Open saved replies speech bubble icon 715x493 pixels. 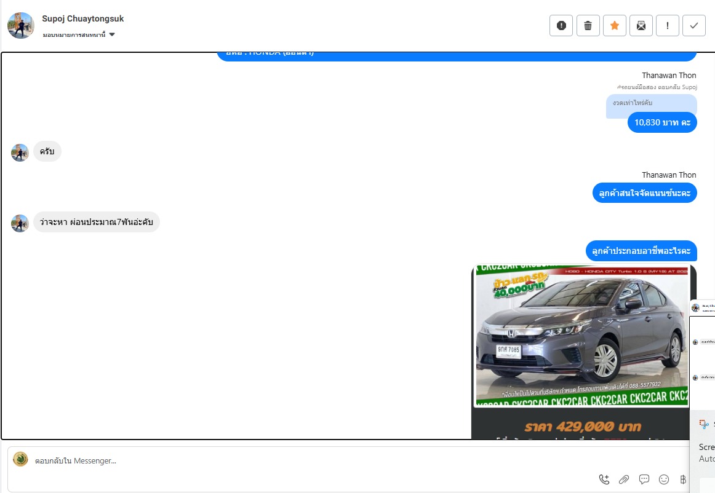click(x=644, y=479)
